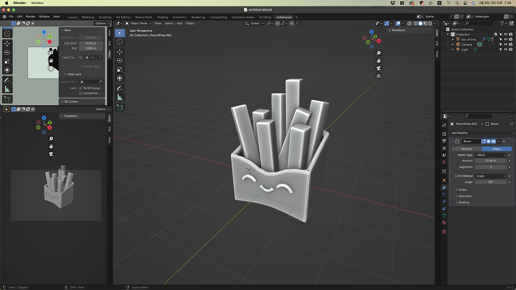Toggle Bevel modifier render display
The width and height of the screenshot is (516, 290).
(x=493, y=141)
